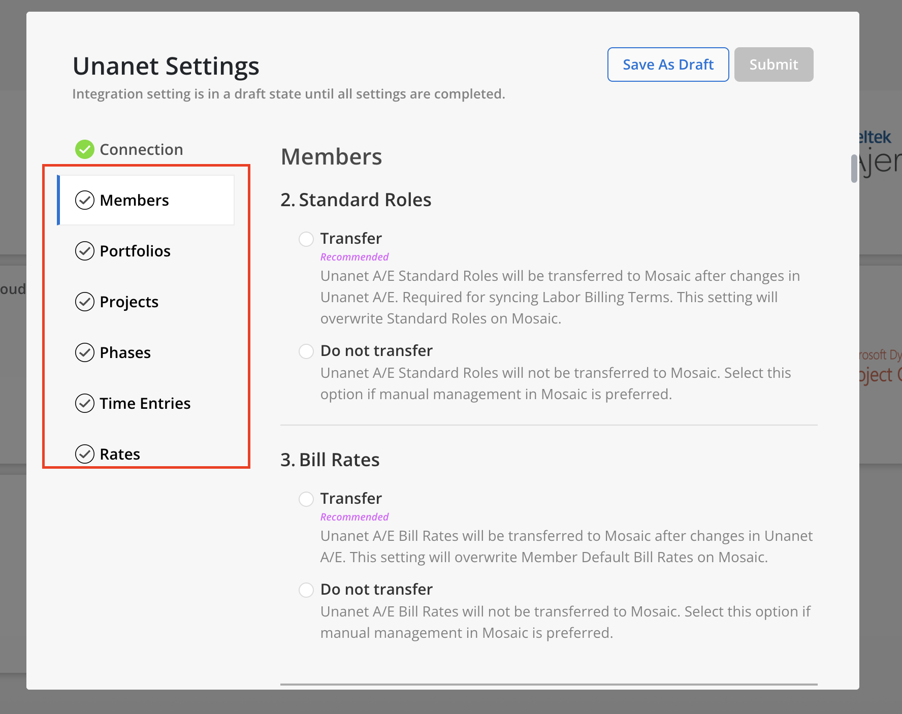Click the Rates checkmark circle icon
This screenshot has height=714, width=902.
tap(85, 453)
